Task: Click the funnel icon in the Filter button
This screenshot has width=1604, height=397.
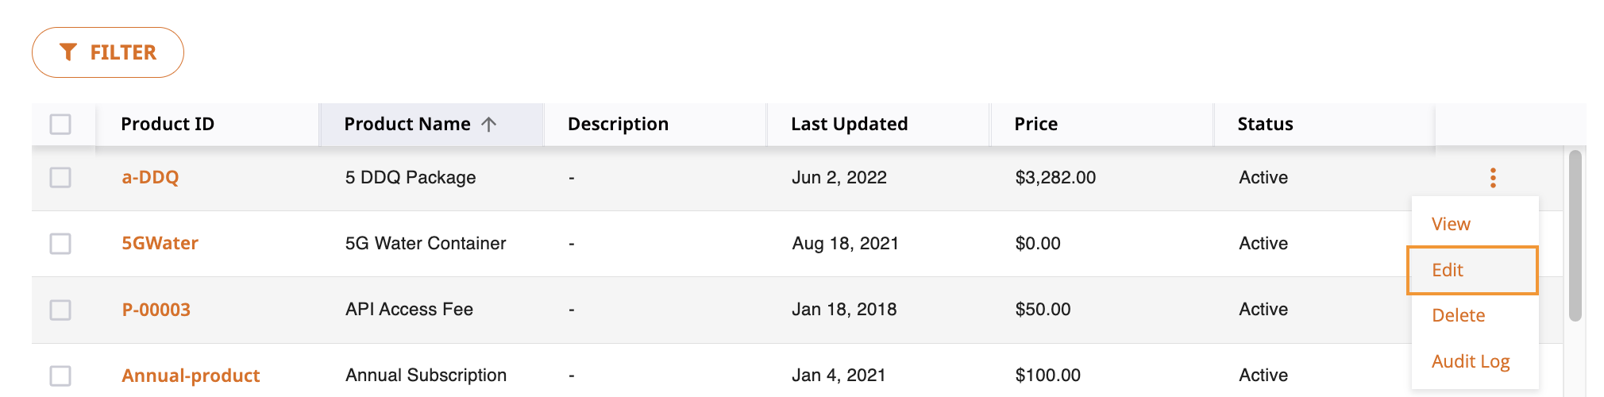Action: coord(68,52)
